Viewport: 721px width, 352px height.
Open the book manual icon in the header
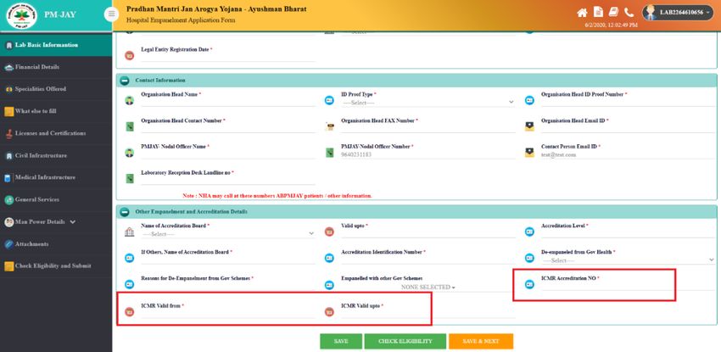[x=613, y=13]
